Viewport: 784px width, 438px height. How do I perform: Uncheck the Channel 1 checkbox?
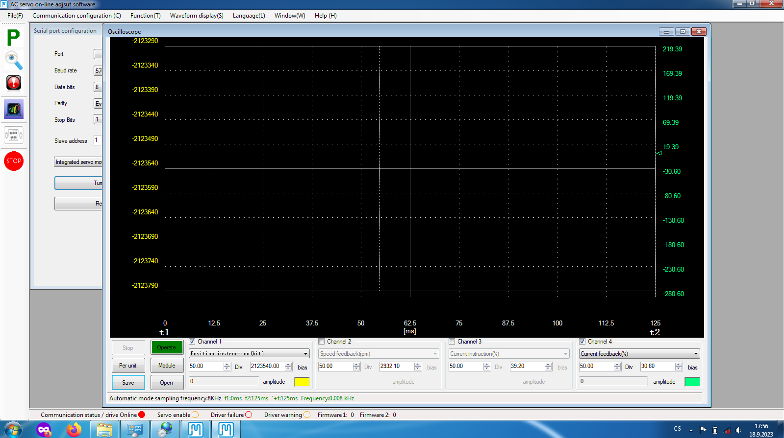click(x=192, y=342)
